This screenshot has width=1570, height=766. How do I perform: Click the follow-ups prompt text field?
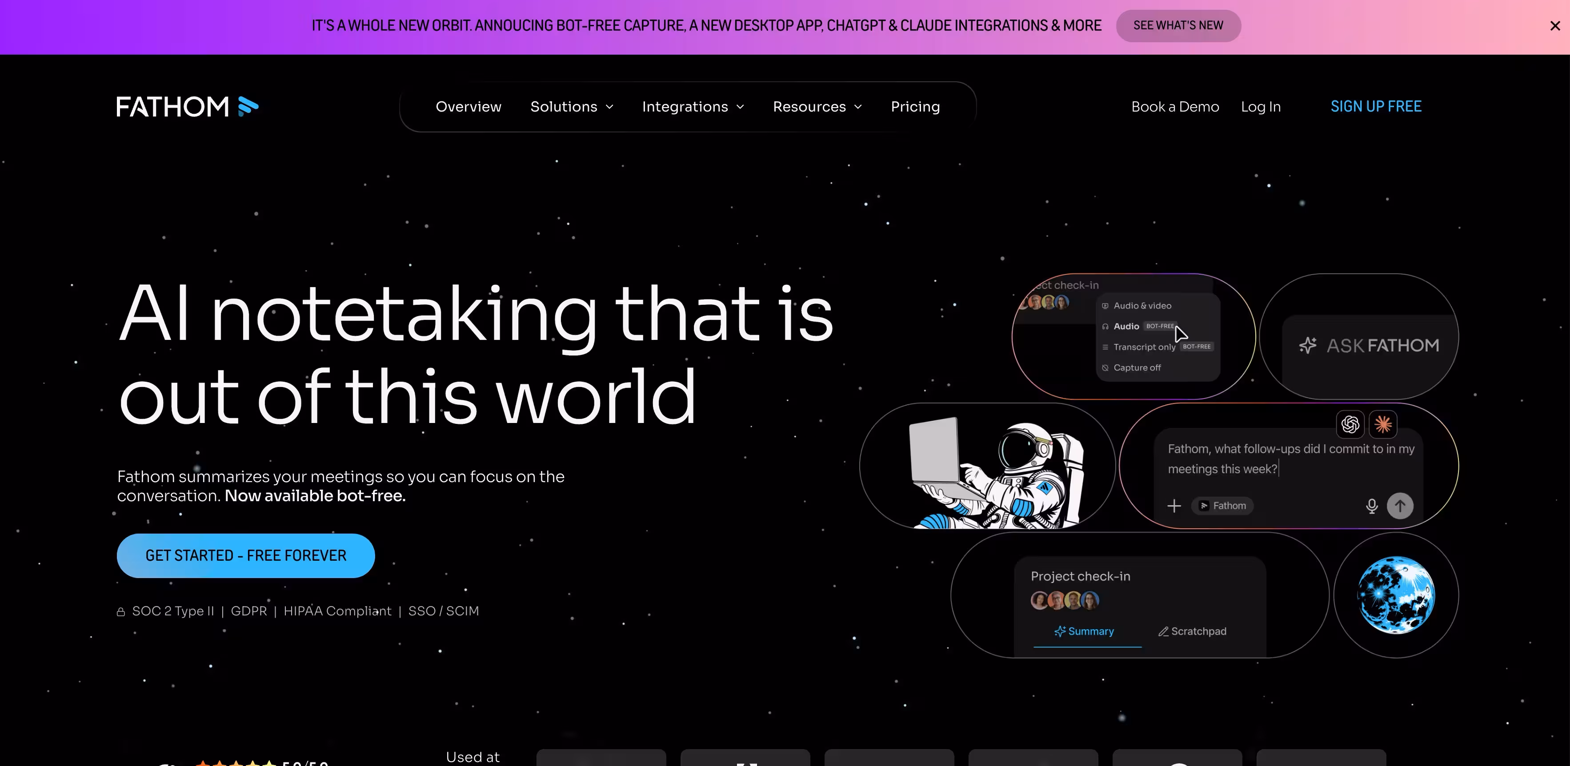point(1291,459)
